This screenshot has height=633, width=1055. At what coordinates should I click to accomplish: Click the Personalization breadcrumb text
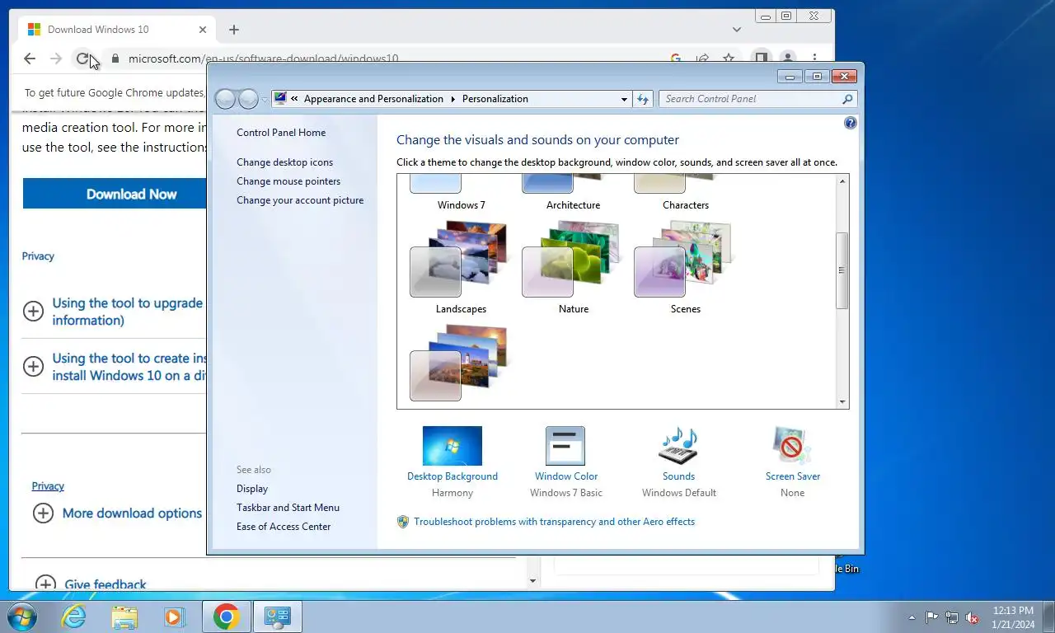tap(495, 99)
